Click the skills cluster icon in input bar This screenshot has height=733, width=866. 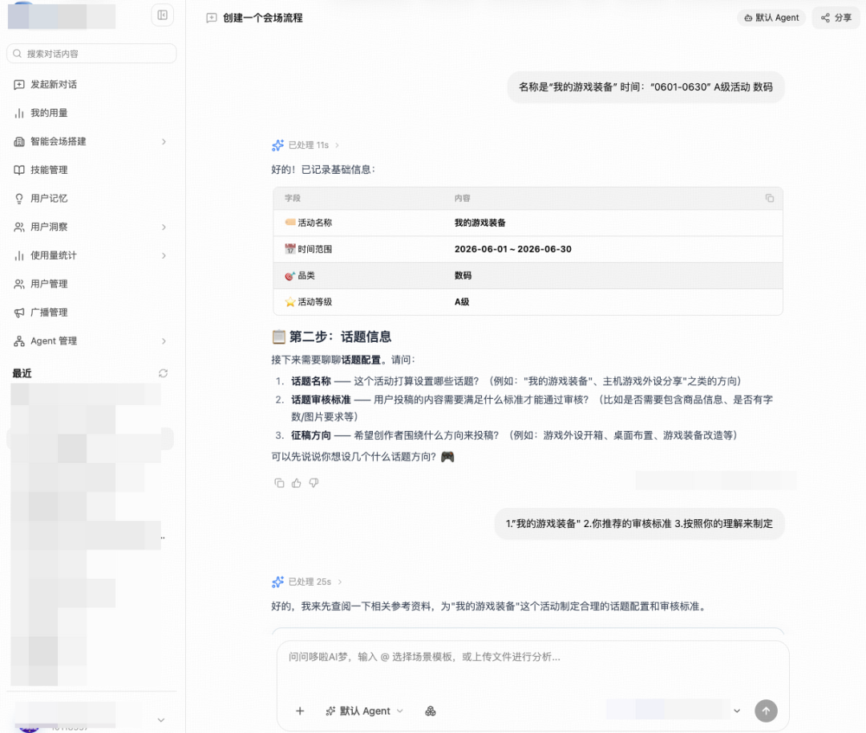[x=431, y=711]
